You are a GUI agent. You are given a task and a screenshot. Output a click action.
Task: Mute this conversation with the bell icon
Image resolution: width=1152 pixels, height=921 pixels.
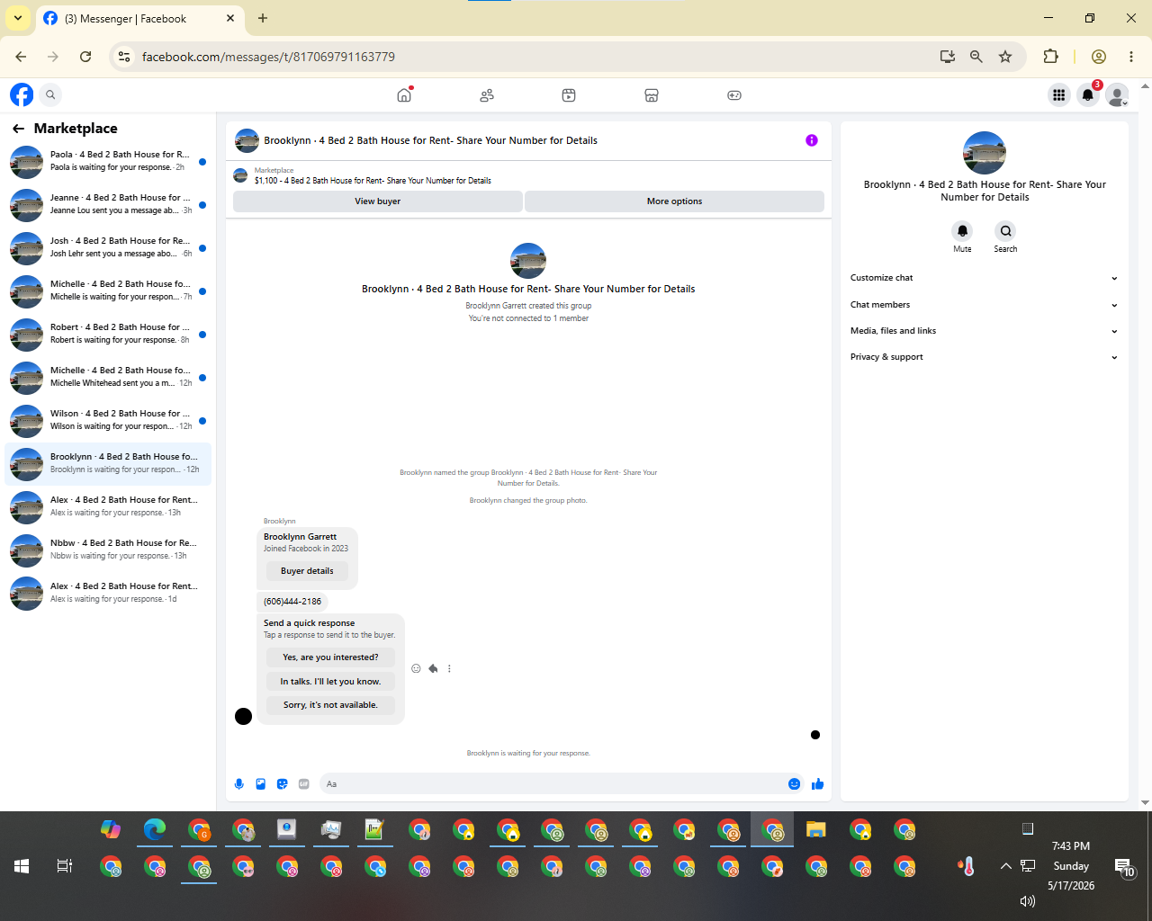[x=962, y=231]
